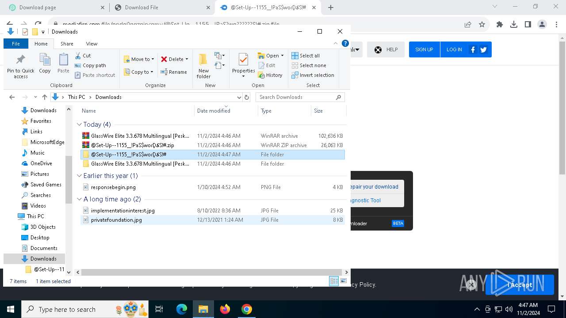Open OneDrive in the navigation pane
The width and height of the screenshot is (566, 318).
click(41, 163)
